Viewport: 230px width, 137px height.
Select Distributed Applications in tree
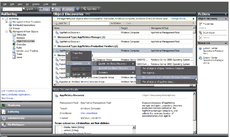click(x=24, y=25)
